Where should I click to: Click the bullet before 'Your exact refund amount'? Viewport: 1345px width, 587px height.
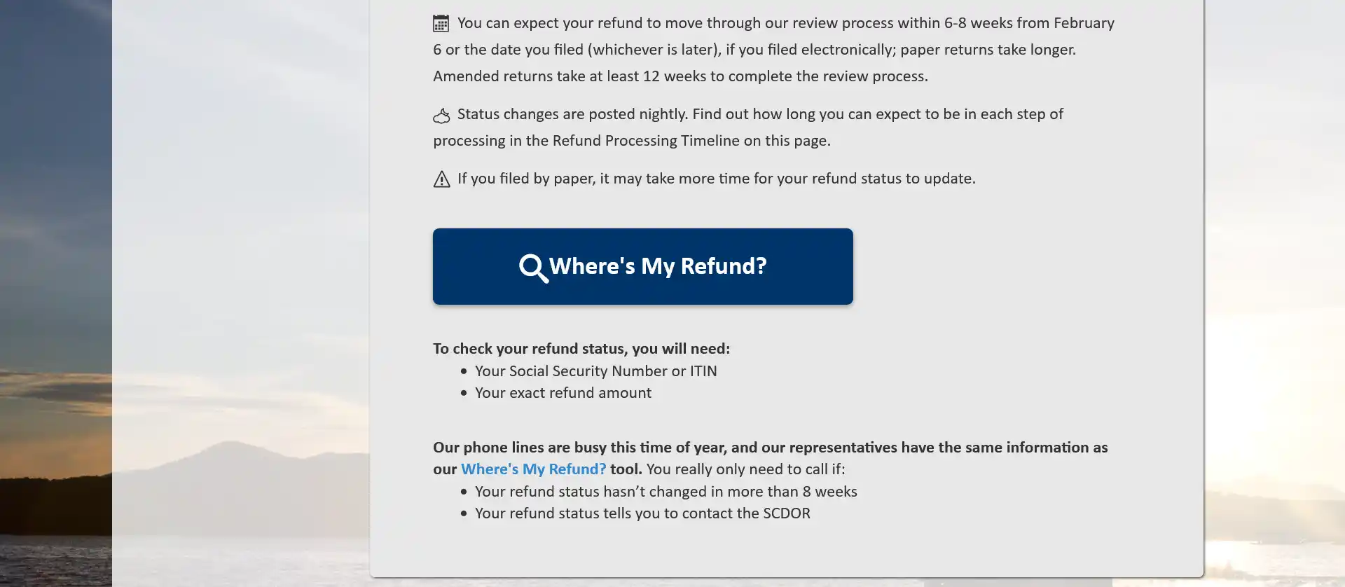(x=464, y=393)
